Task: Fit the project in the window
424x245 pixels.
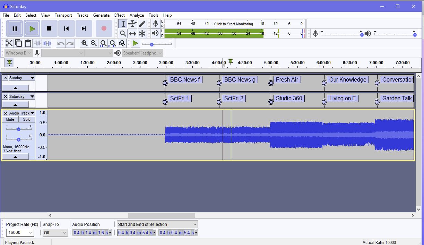Action: click(x=112, y=43)
